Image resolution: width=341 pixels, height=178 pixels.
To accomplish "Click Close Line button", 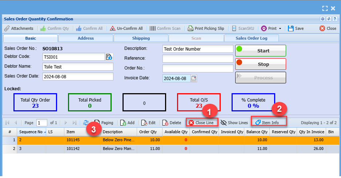I will point(202,123).
